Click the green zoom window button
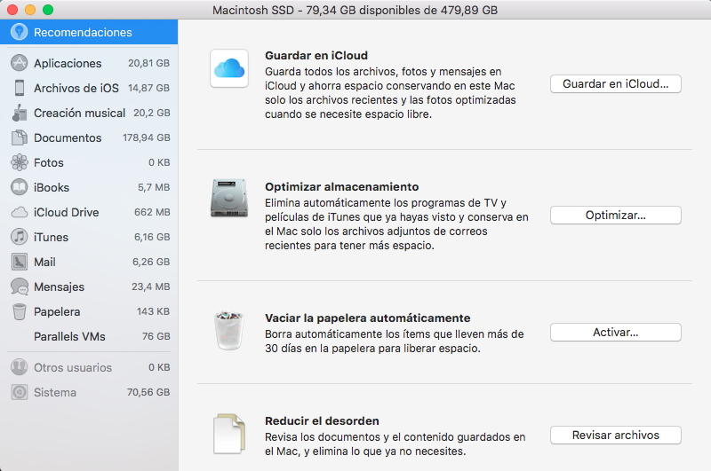 [x=48, y=10]
